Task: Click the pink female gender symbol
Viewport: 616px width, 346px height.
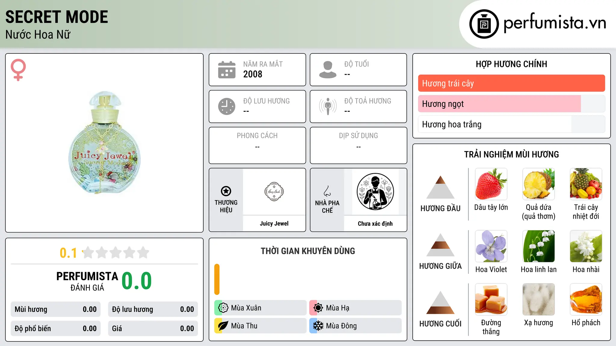Action: tap(18, 70)
